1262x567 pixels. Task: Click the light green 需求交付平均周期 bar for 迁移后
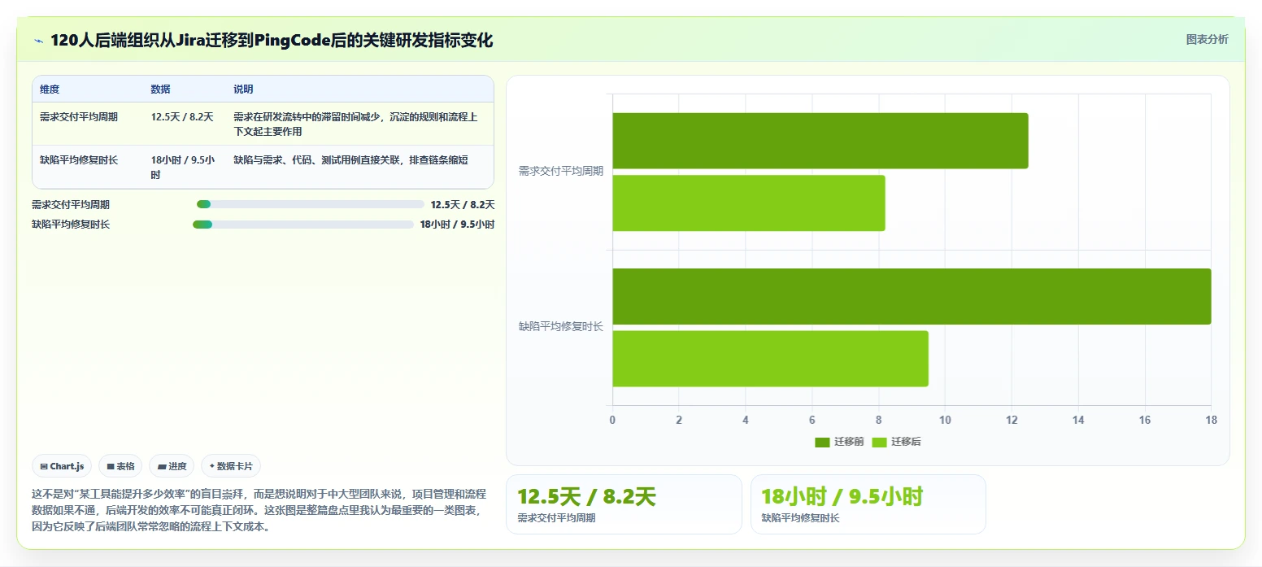pos(749,203)
